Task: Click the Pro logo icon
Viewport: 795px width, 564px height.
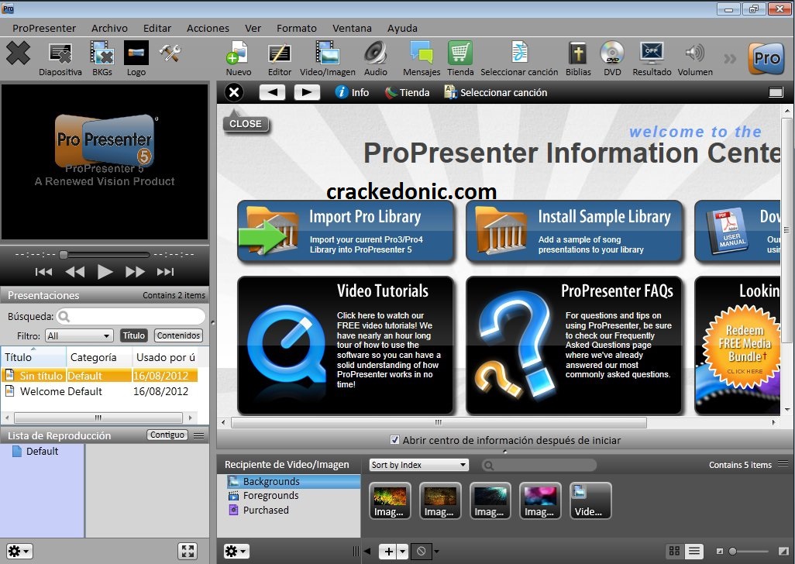Action: 766,58
